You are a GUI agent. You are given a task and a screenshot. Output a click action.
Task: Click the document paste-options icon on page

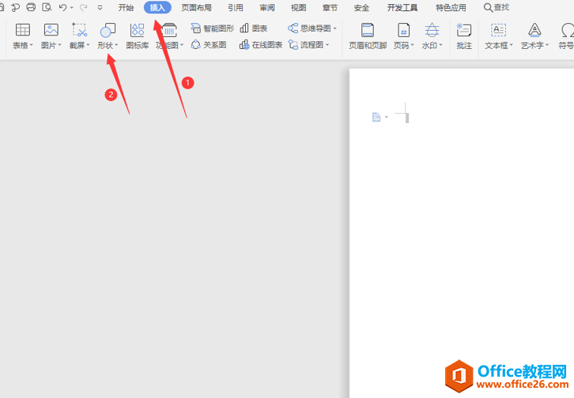376,117
